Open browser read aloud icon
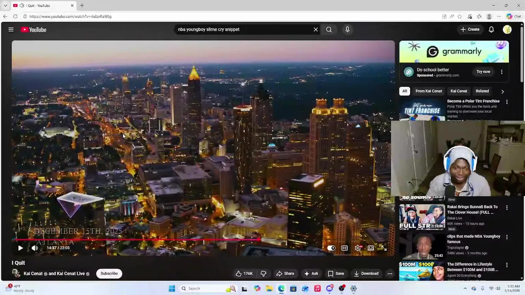This screenshot has height=295, width=525. [x=452, y=16]
